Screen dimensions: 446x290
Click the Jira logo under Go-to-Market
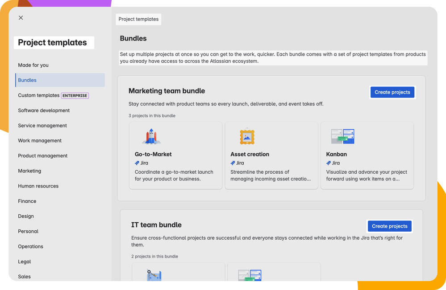pos(137,163)
